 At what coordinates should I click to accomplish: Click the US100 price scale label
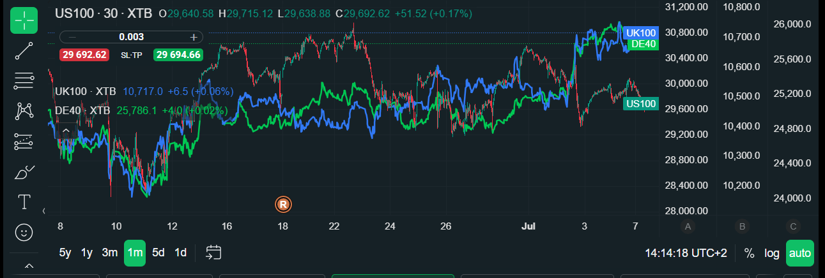(x=641, y=103)
